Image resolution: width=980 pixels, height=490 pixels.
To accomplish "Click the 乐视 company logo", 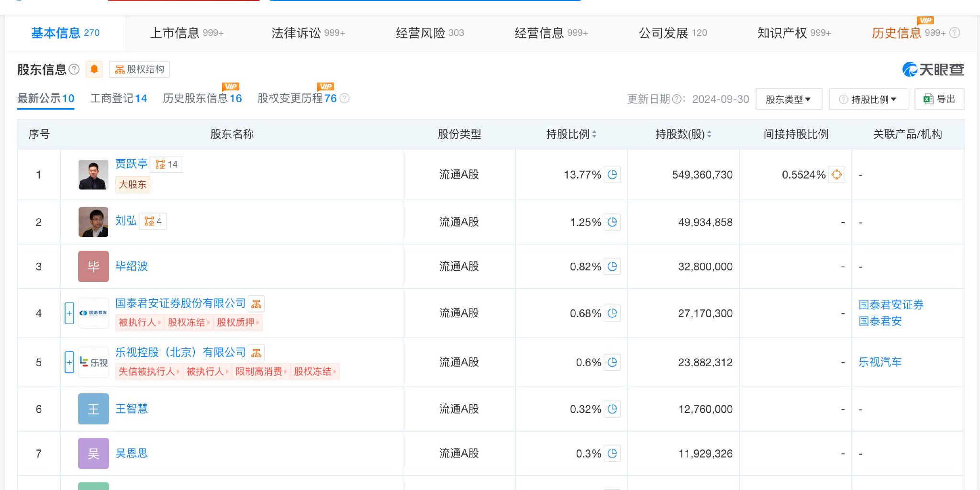I will pos(93,362).
